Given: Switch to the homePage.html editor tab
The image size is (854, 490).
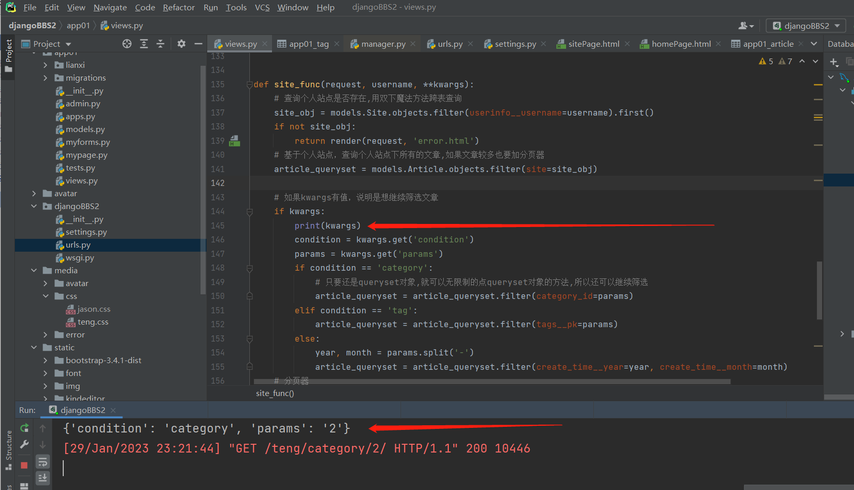Looking at the screenshot, I should (681, 44).
